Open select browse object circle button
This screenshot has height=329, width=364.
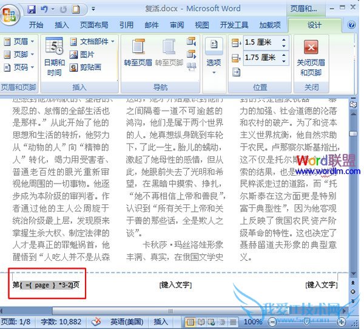pos(353,292)
